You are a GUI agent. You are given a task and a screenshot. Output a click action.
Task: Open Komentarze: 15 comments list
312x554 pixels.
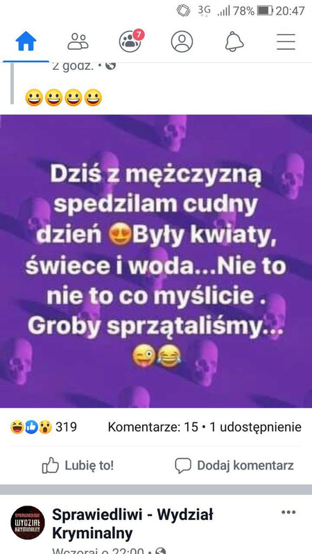click(x=153, y=427)
